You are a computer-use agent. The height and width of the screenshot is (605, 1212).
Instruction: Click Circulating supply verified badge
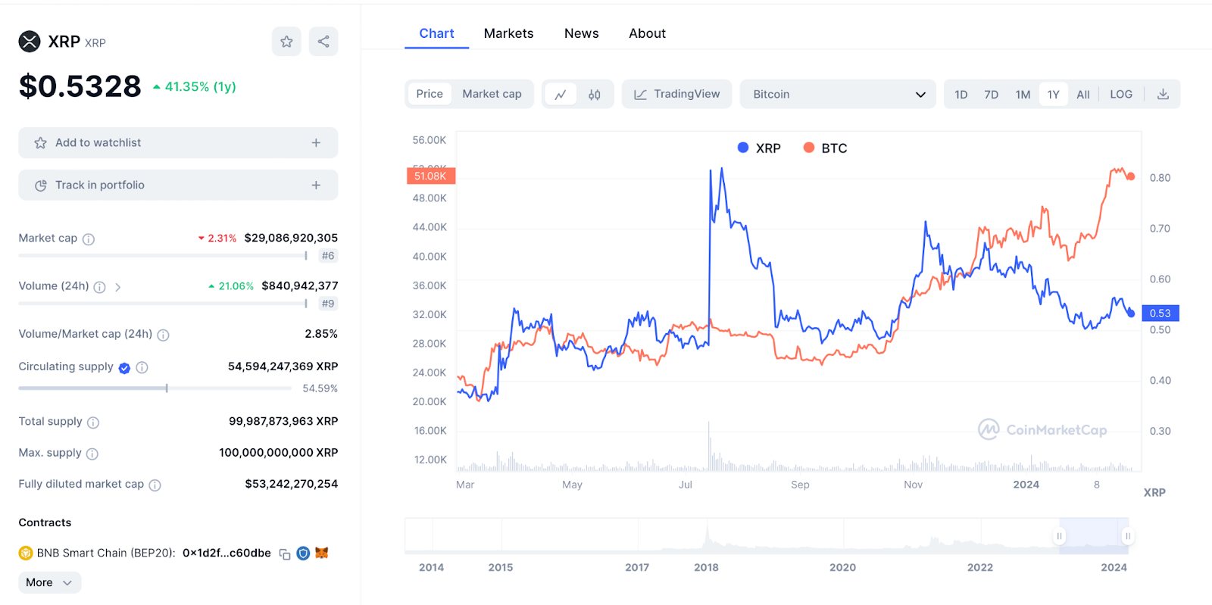point(124,368)
